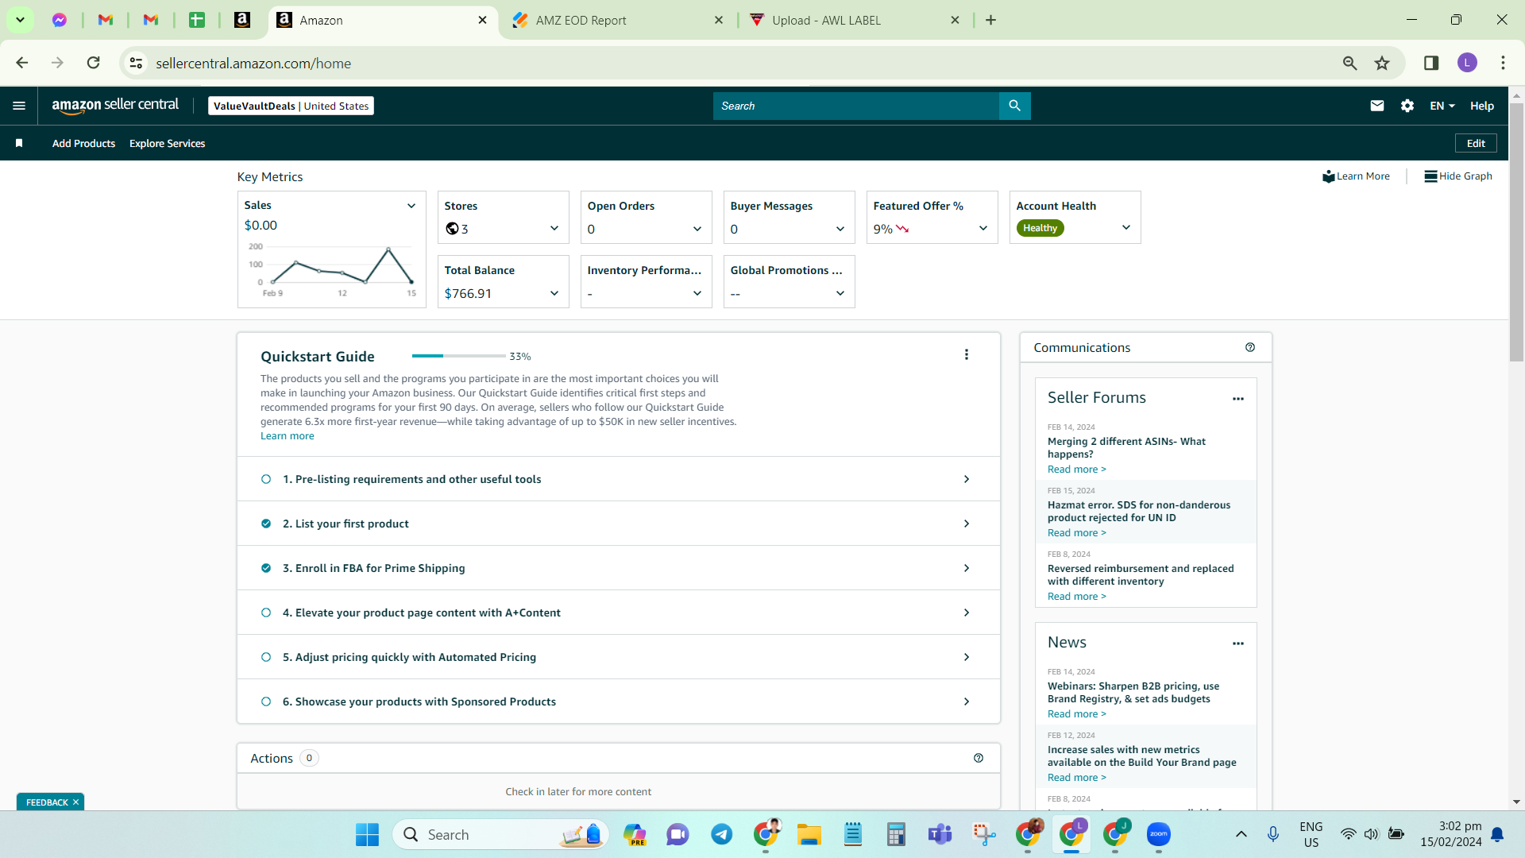The height and width of the screenshot is (858, 1525).
Task: Expand the Buyer Messages dropdown
Action: click(840, 229)
